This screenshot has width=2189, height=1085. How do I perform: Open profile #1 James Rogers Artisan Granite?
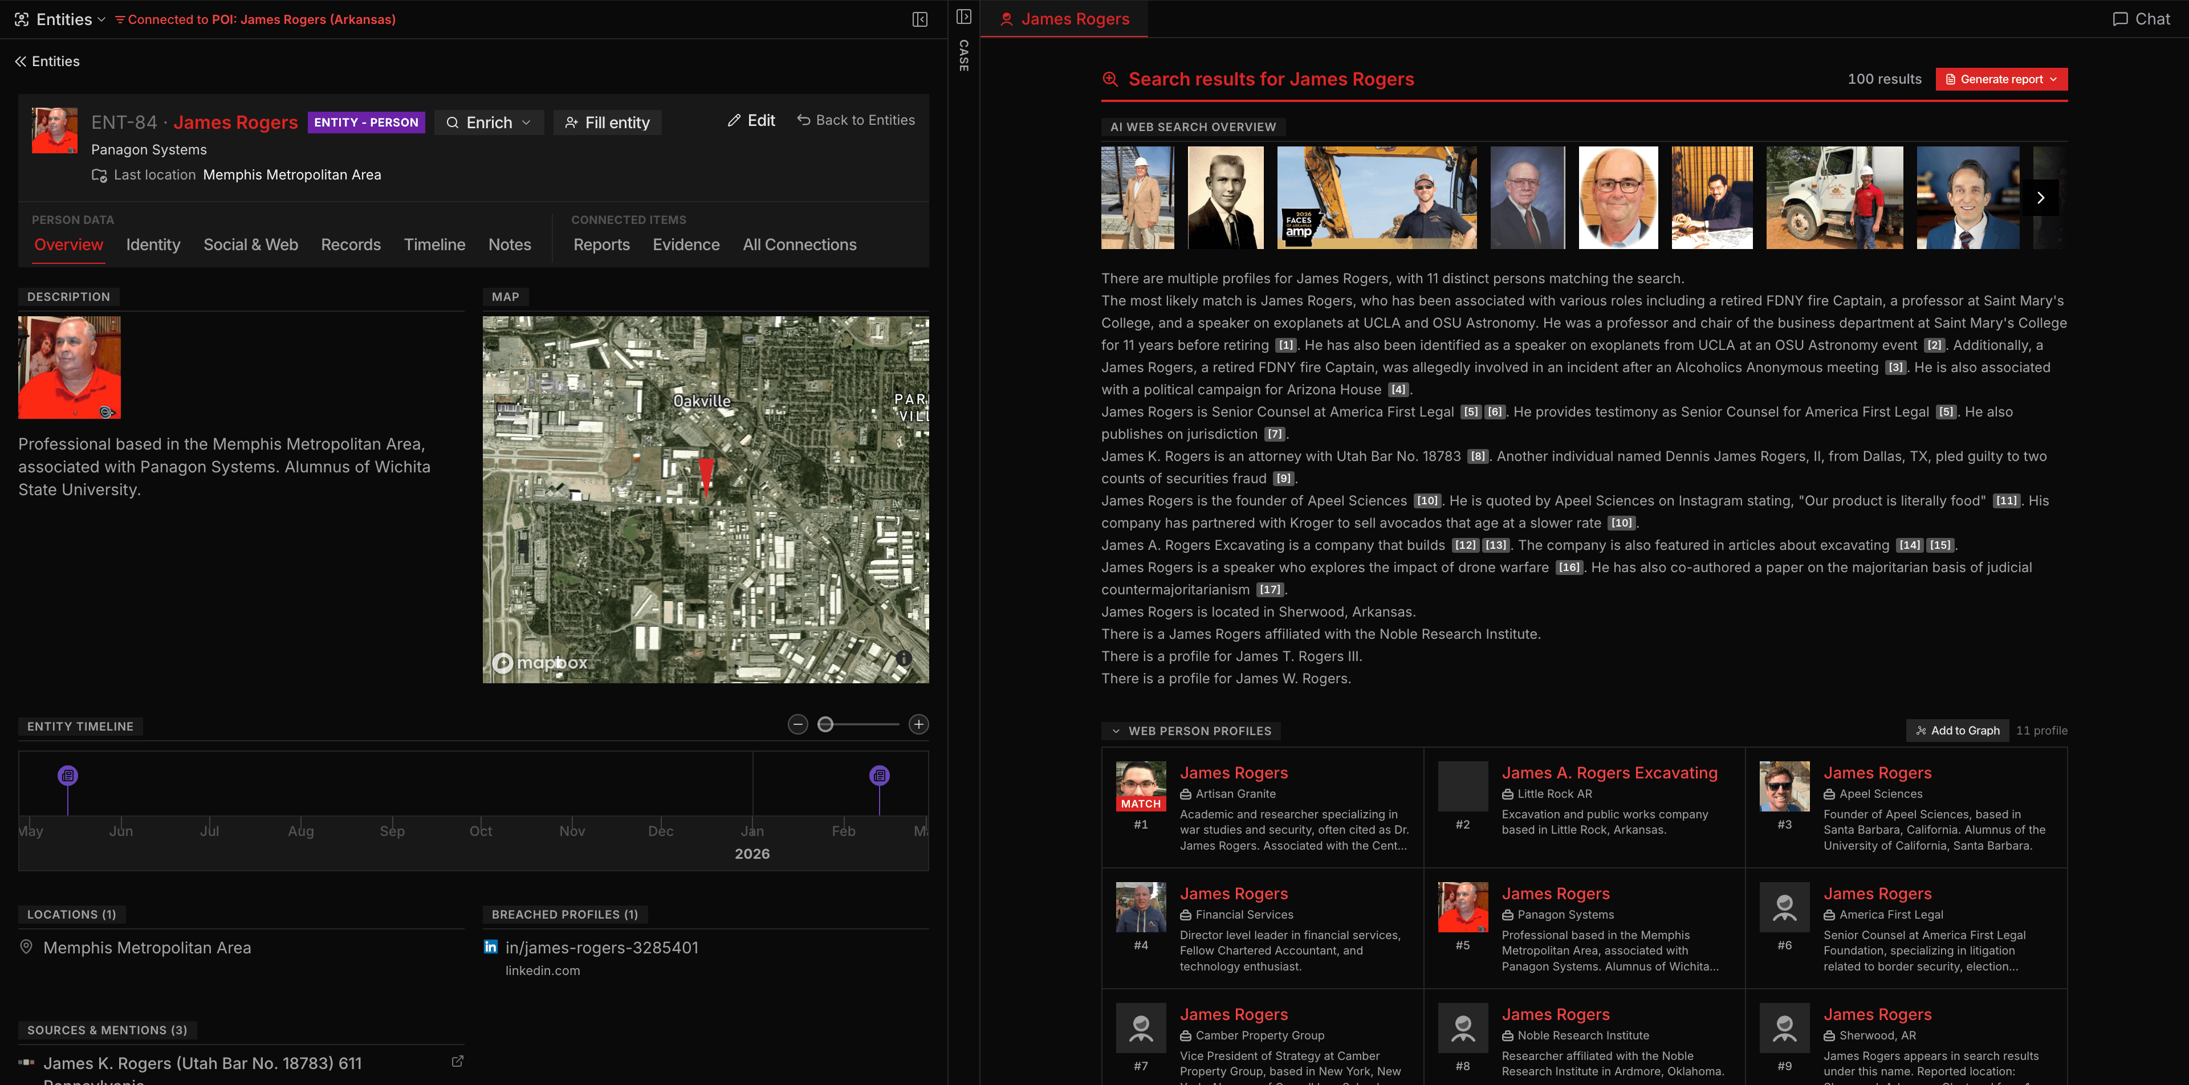pos(1263,807)
